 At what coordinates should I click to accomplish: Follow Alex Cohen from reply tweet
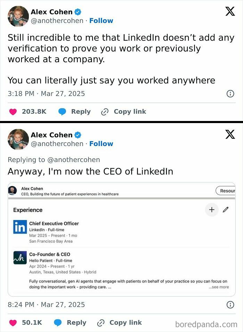tap(101, 144)
